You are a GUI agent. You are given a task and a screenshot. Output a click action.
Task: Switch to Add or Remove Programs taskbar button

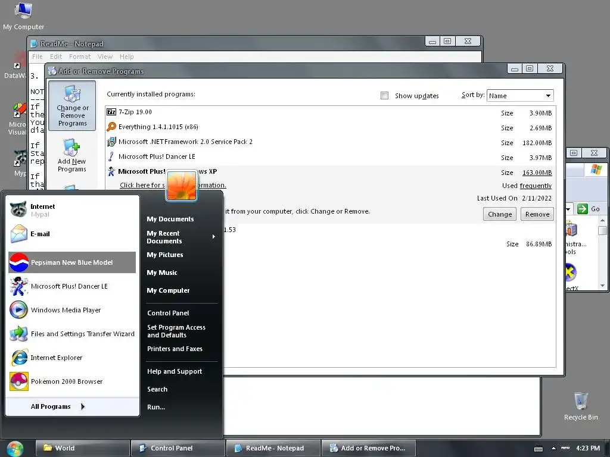click(x=368, y=448)
